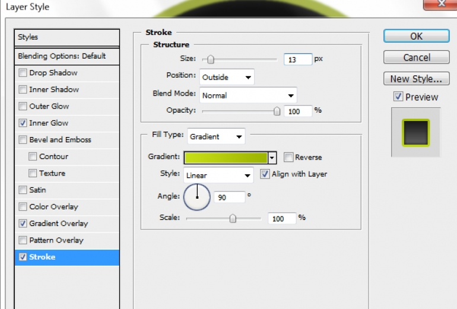Screen dimensions: 457x309
Task: Click the stroke Size input field
Action: click(x=298, y=59)
